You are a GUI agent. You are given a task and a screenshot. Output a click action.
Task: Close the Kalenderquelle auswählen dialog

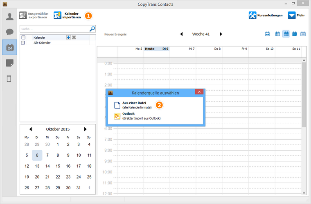point(199,92)
